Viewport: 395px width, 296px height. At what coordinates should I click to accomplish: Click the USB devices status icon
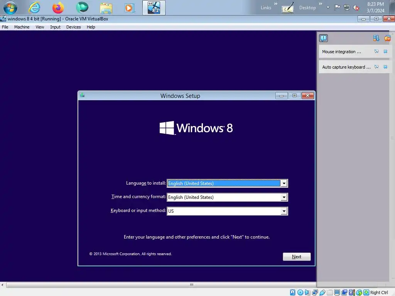tap(322, 292)
